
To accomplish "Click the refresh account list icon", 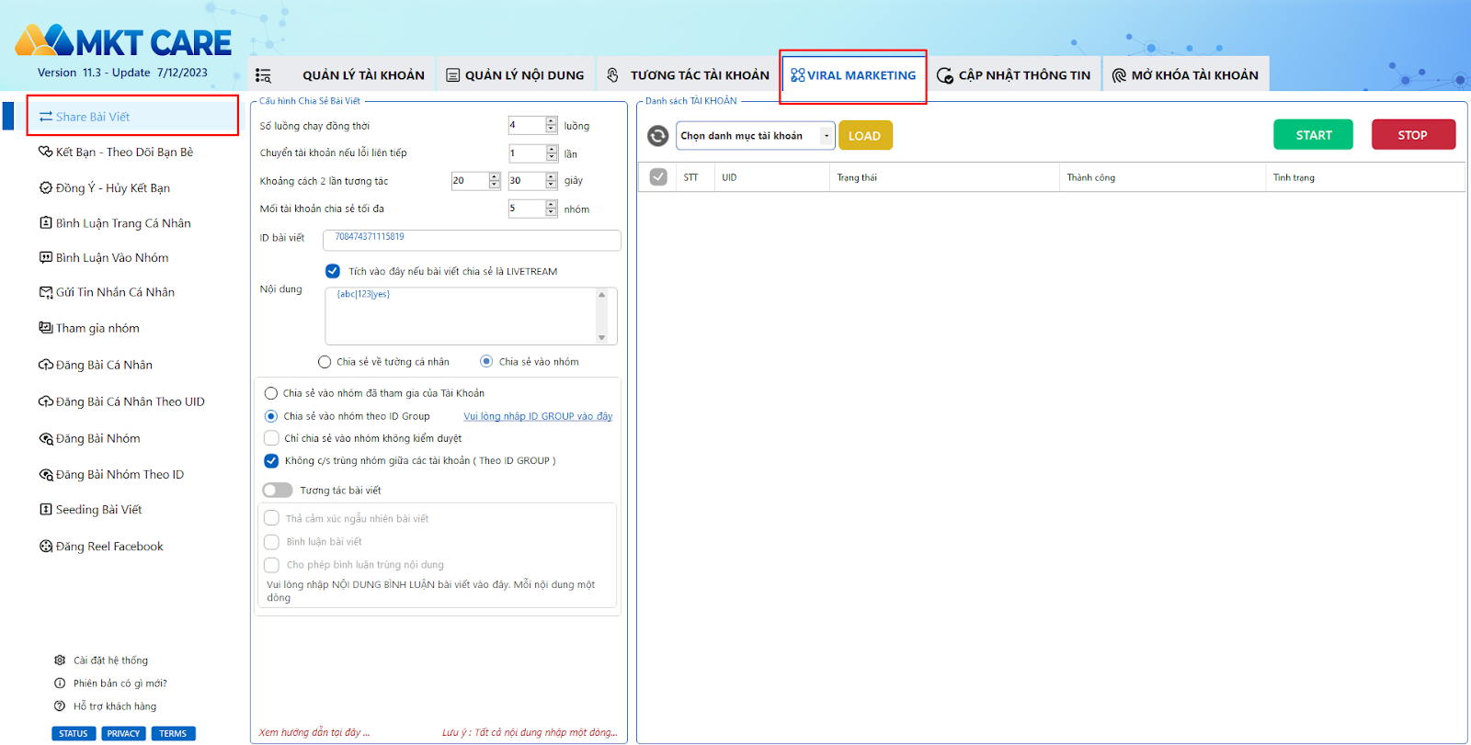I will pos(658,136).
